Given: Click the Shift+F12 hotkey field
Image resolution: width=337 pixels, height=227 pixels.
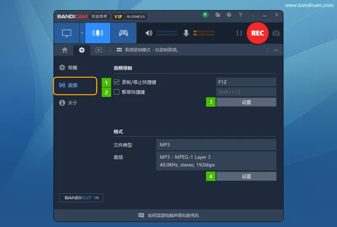Looking at the screenshot, I should tap(246, 92).
